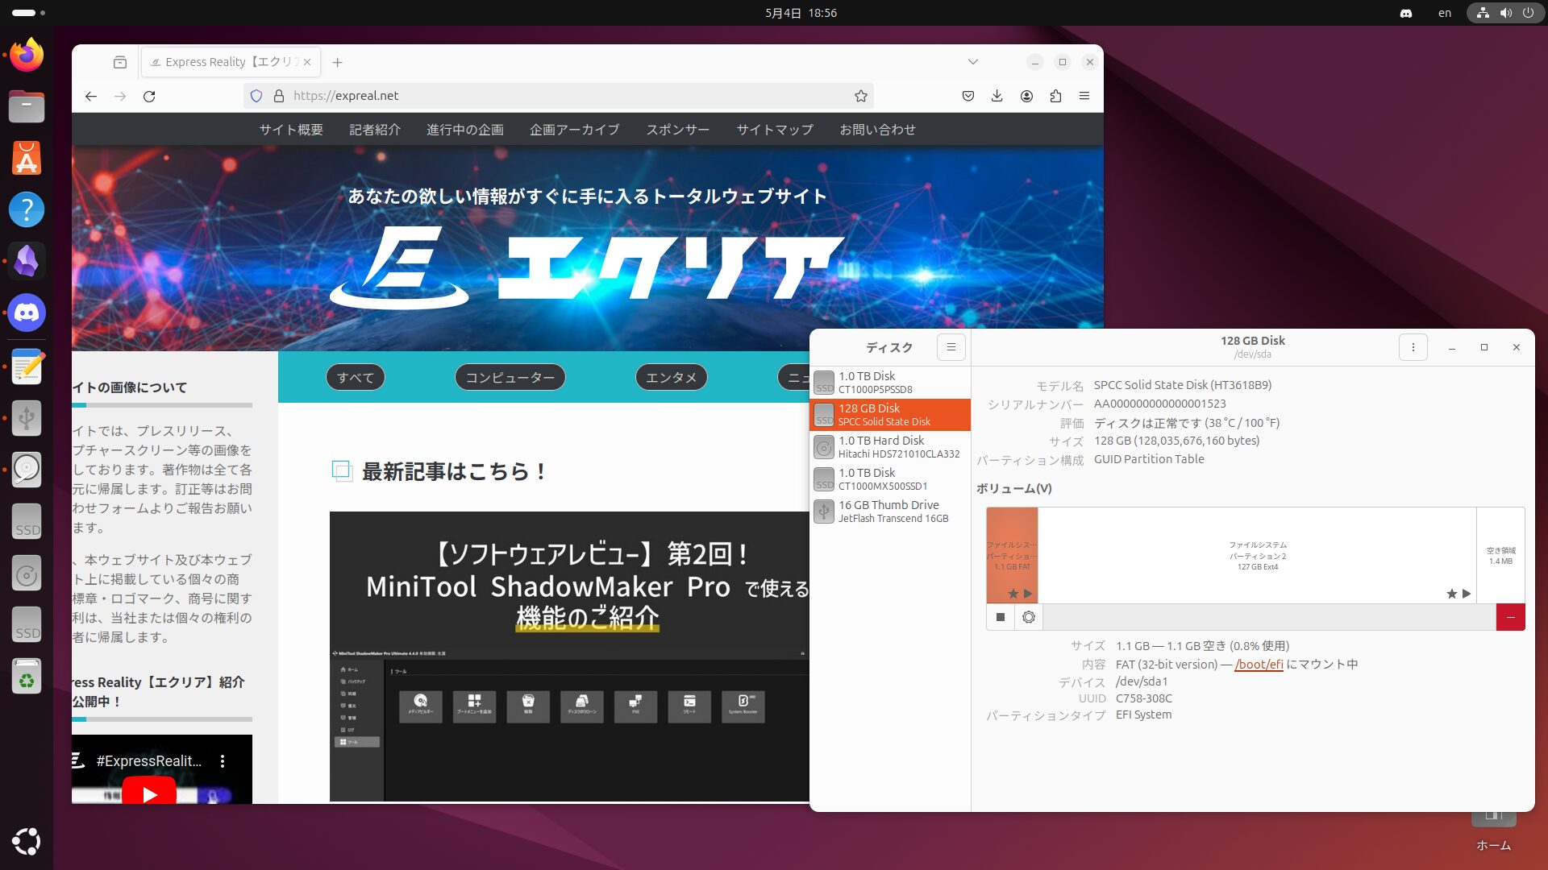Play the #ExpressReality YouTube video
Viewport: 1548px width, 870px height.
coord(149,793)
